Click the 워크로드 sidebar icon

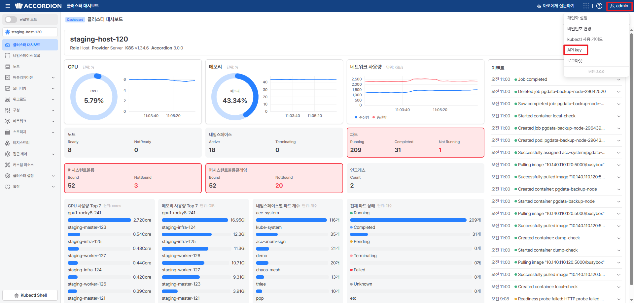8,99
